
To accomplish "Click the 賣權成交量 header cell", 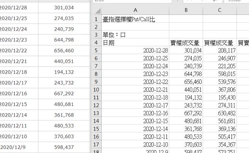I will click(x=186, y=43).
